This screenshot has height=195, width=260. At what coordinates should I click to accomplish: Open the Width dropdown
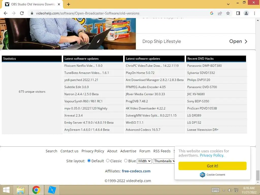tap(144, 161)
